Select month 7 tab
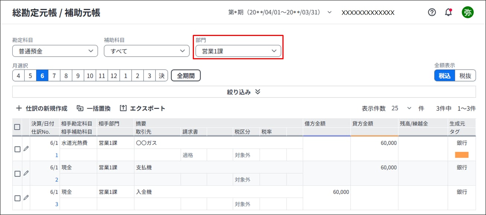 tap(54, 76)
